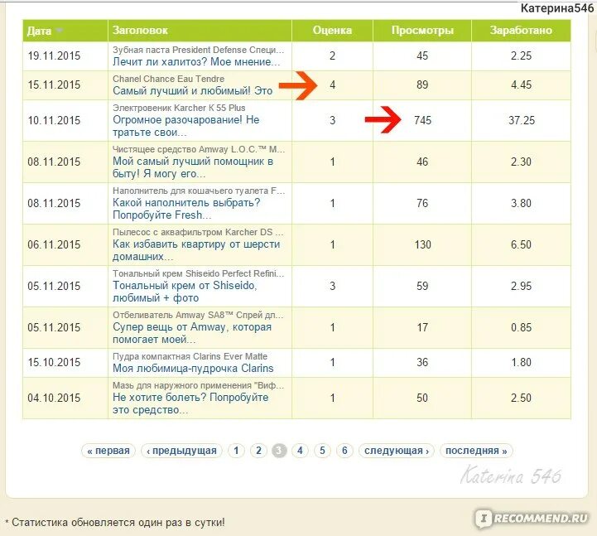The width and height of the screenshot is (597, 536).
Task: Click the Оценка column header
Action: 332,30
